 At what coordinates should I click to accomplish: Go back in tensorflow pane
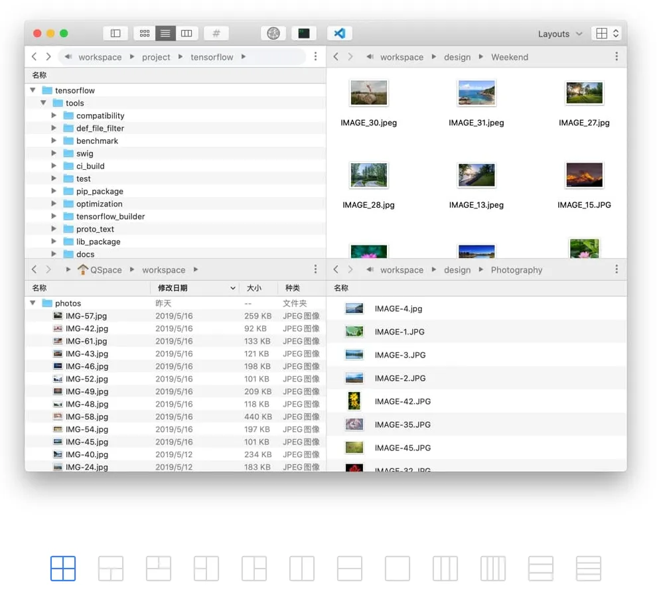pyautogui.click(x=34, y=56)
